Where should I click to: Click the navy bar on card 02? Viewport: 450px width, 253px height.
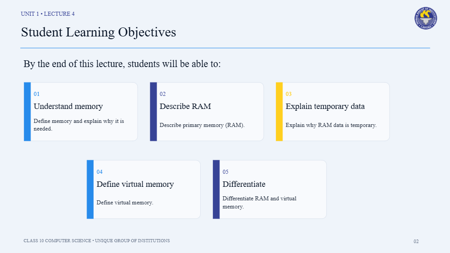pos(153,112)
